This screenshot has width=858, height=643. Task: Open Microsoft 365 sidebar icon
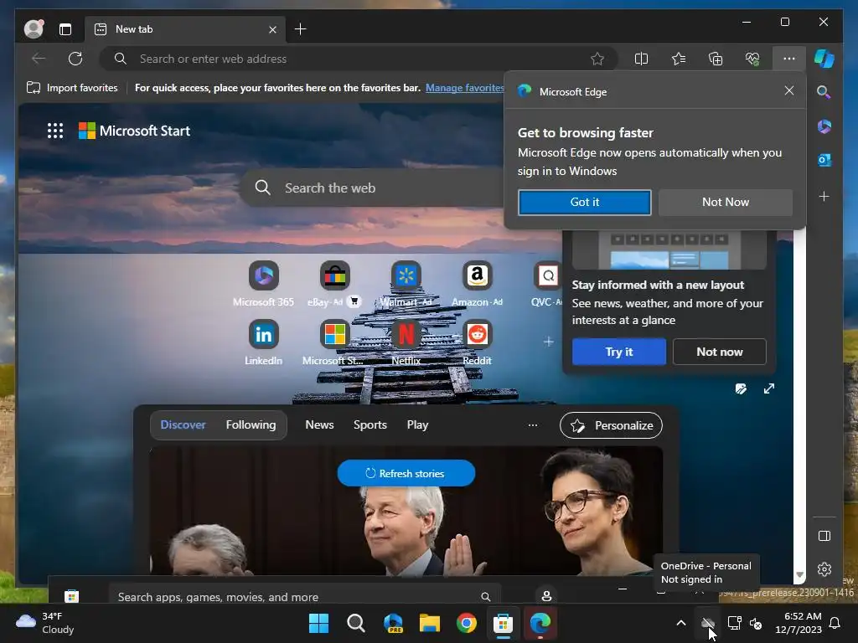824,126
